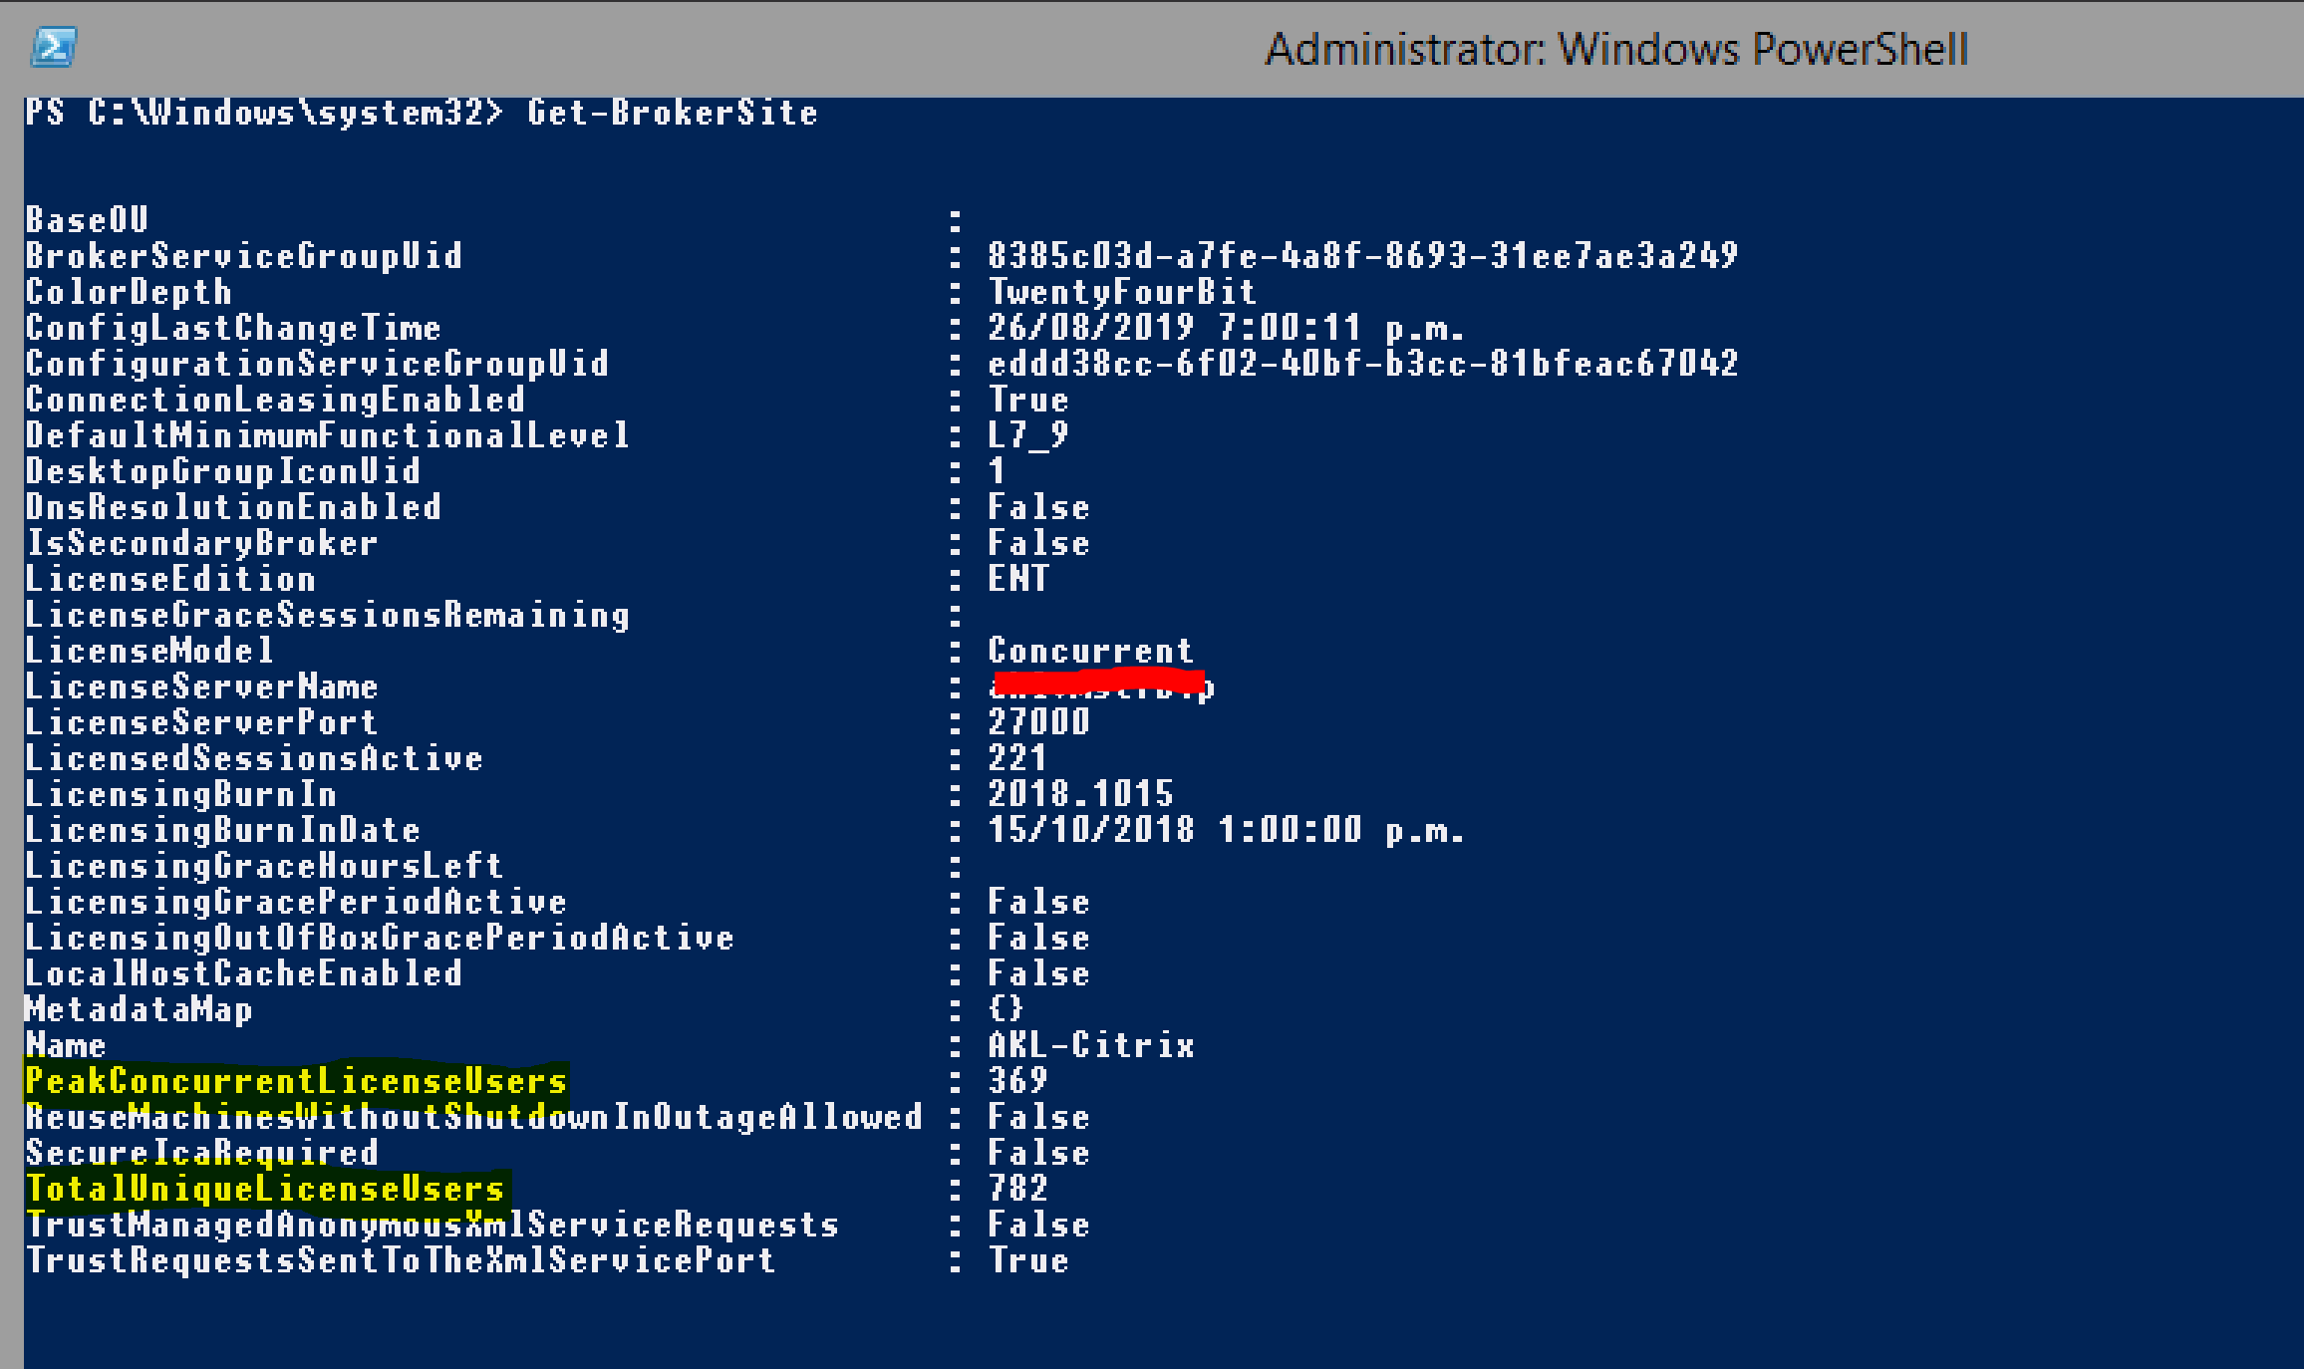Click the ConfigurationServiceGroupUid GUID value
This screenshot has height=1369, width=2304.
point(1362,364)
